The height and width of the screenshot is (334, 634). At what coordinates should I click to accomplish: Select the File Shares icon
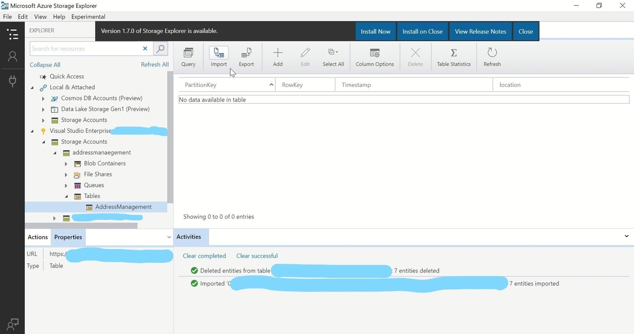coord(77,174)
